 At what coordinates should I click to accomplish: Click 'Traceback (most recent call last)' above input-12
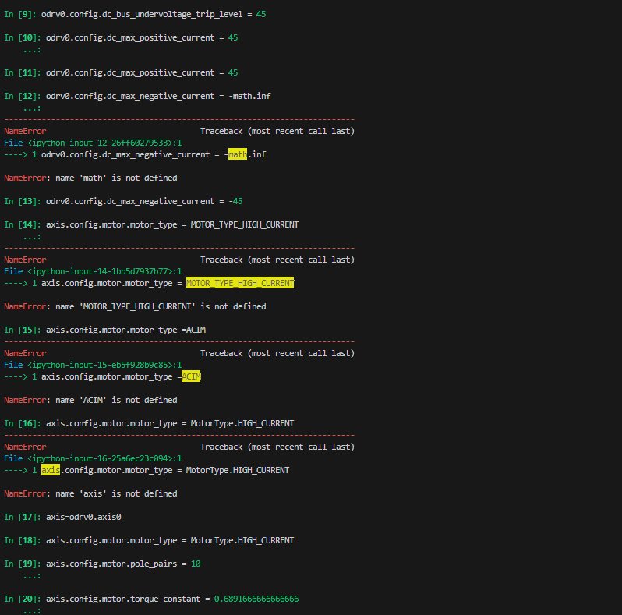tap(277, 131)
